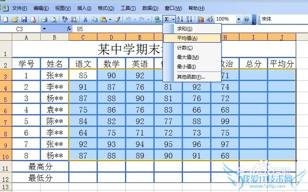Choose 最小值(I) from the AutoSum menu
This screenshot has height=192, width=308.
192,66
